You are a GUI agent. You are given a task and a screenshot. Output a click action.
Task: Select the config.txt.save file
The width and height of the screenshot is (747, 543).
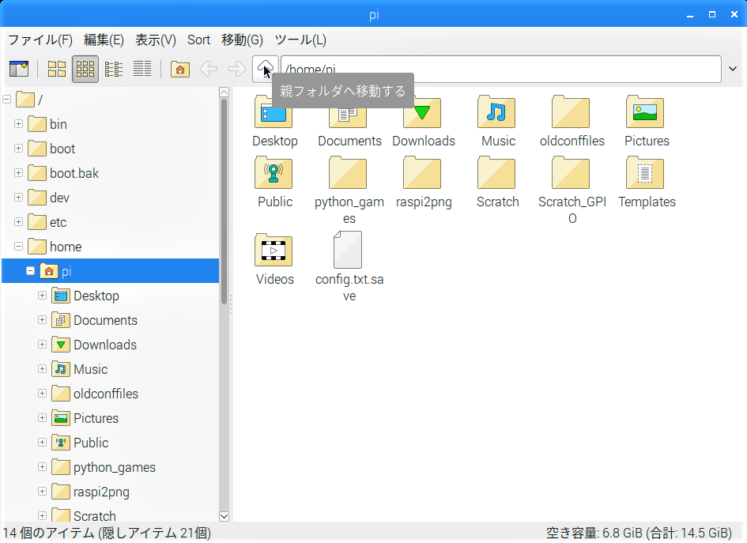348,250
